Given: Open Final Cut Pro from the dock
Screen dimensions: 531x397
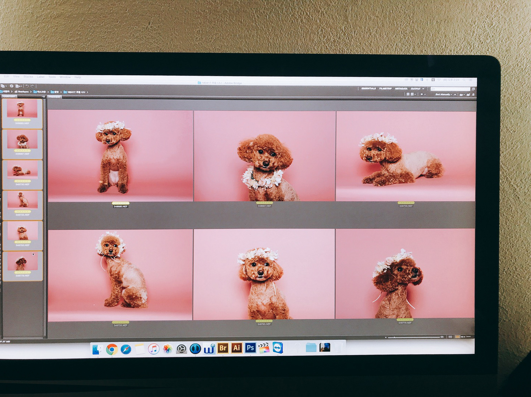Looking at the screenshot, I should (264, 348).
